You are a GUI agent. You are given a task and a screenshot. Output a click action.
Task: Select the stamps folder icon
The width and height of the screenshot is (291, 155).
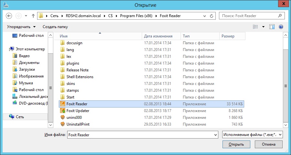coord(63,90)
